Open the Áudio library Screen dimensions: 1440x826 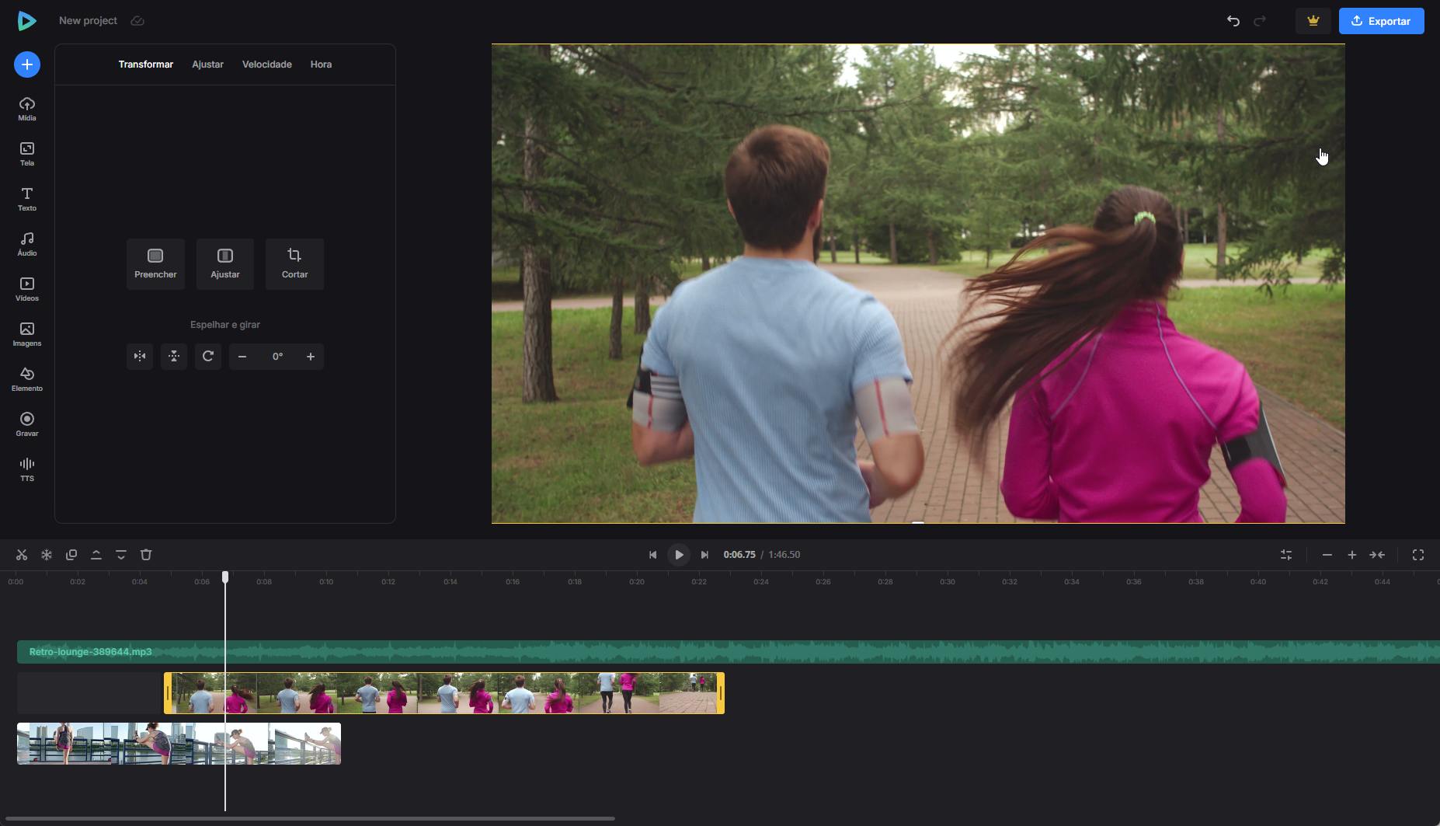tap(27, 244)
